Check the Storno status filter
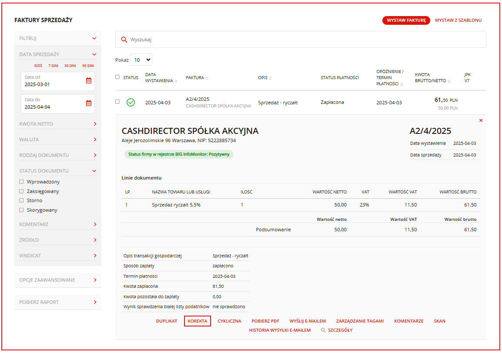The height and width of the screenshot is (353, 502). click(21, 200)
